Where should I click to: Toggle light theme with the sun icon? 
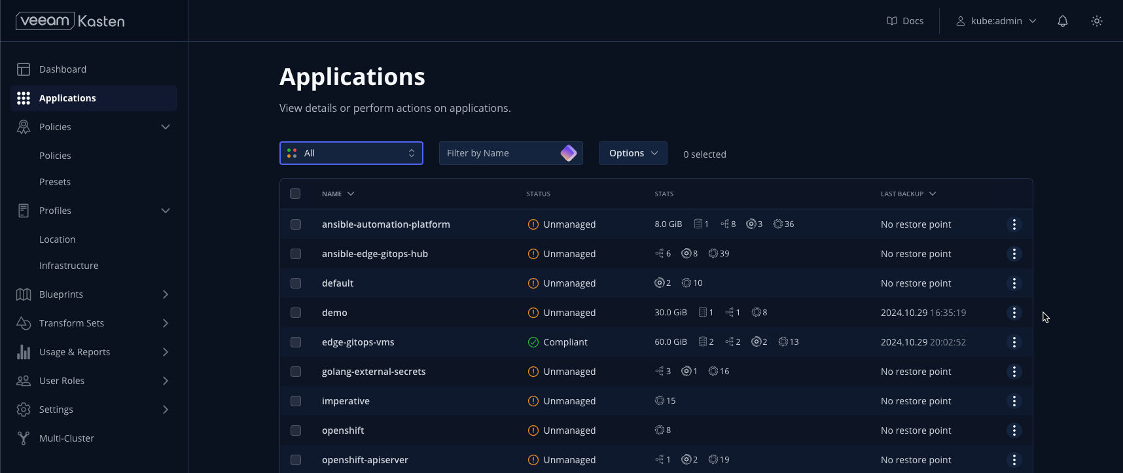[1097, 21]
